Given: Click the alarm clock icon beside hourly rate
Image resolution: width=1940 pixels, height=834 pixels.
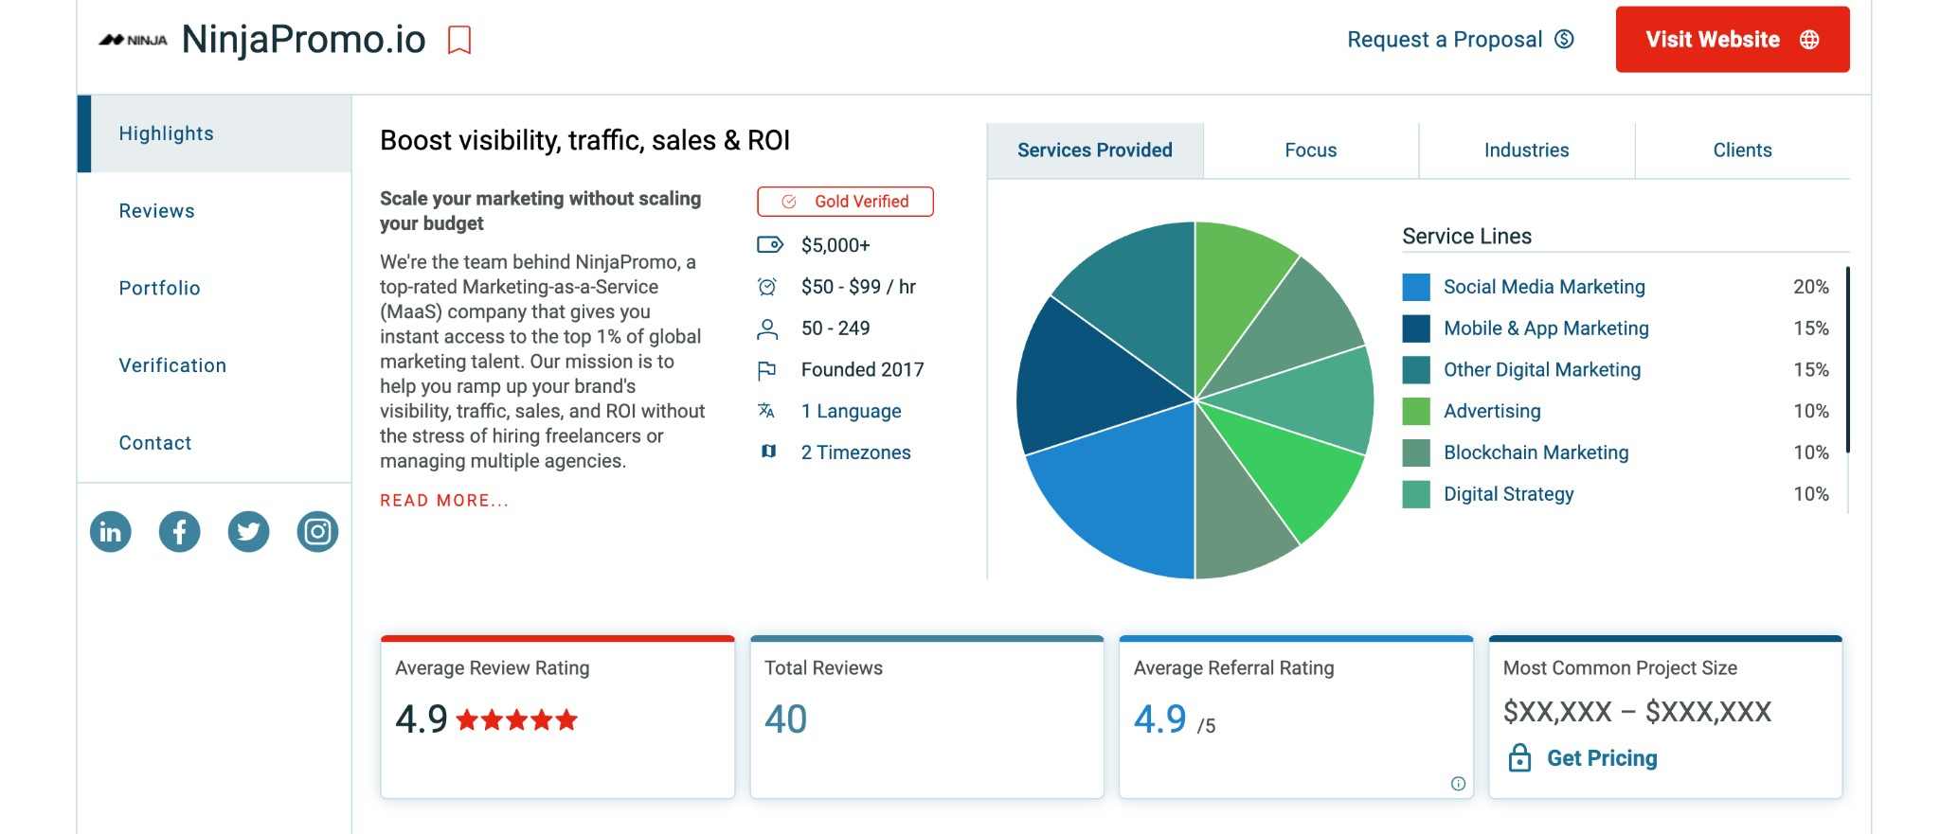Looking at the screenshot, I should click(x=767, y=287).
